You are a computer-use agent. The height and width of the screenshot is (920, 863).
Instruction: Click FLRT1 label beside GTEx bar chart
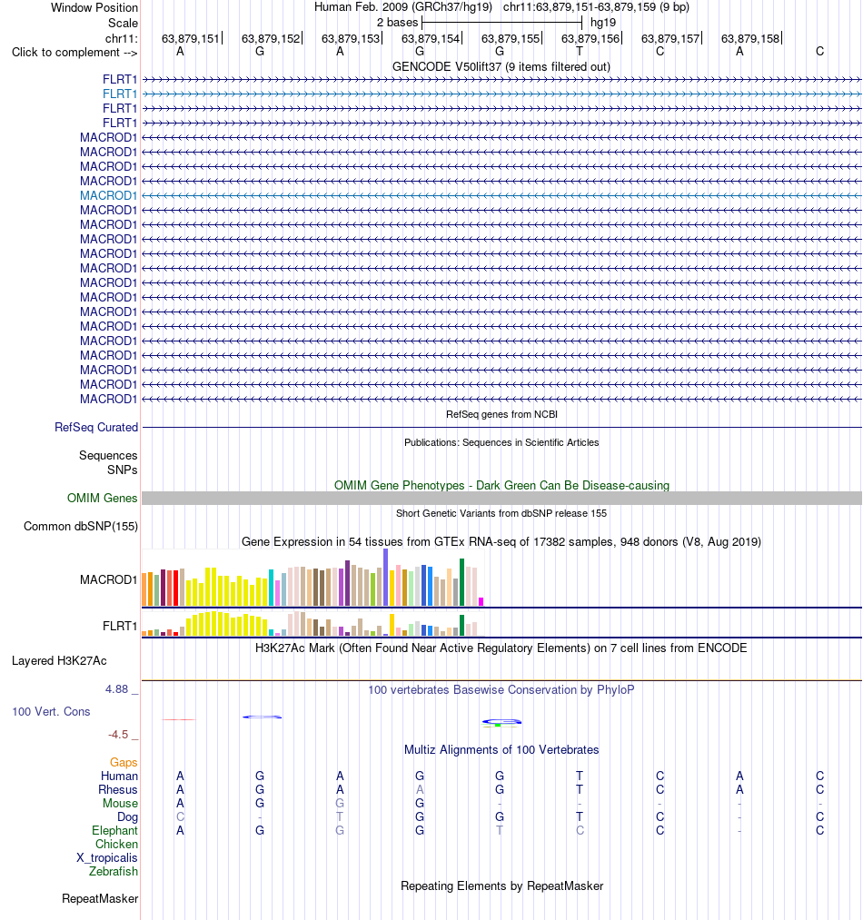[x=120, y=626]
